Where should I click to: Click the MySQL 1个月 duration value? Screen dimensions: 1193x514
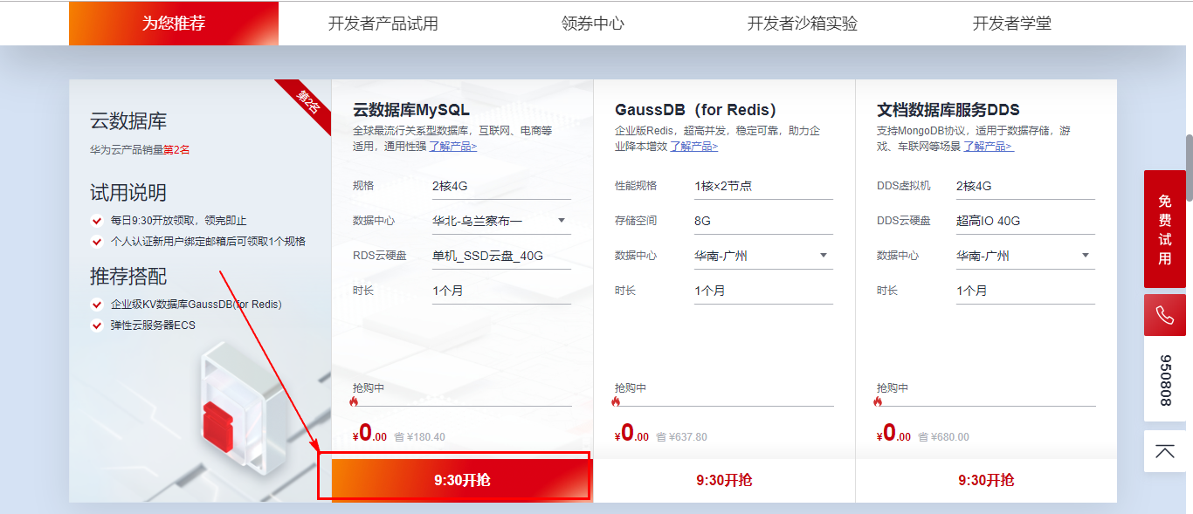point(447,291)
